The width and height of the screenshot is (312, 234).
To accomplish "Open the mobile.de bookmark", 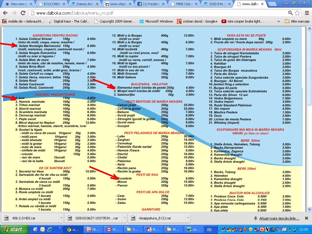I will click(23, 21).
